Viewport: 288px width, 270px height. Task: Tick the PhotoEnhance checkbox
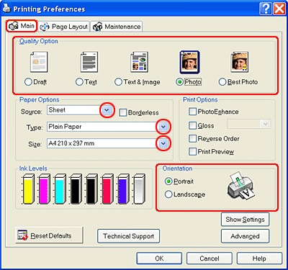[192, 112]
